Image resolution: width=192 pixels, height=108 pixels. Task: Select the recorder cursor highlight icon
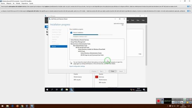point(182,102)
